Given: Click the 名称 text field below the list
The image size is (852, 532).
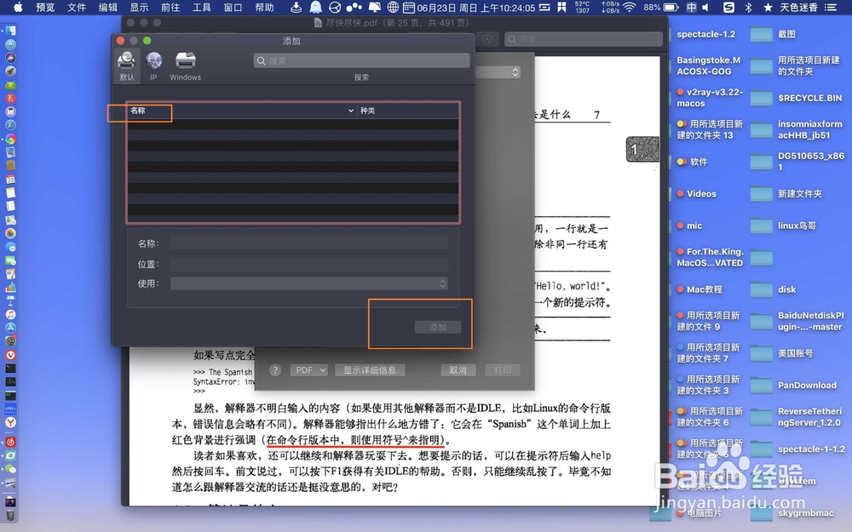Looking at the screenshot, I should pos(308,243).
